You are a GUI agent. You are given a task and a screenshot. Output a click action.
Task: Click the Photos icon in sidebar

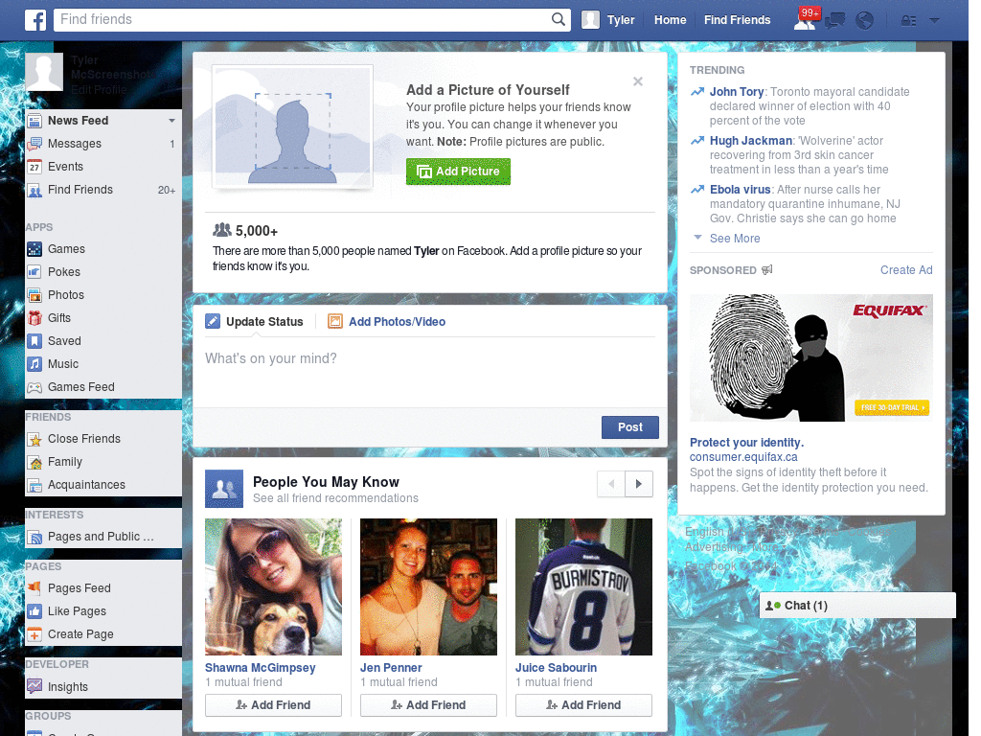[34, 295]
